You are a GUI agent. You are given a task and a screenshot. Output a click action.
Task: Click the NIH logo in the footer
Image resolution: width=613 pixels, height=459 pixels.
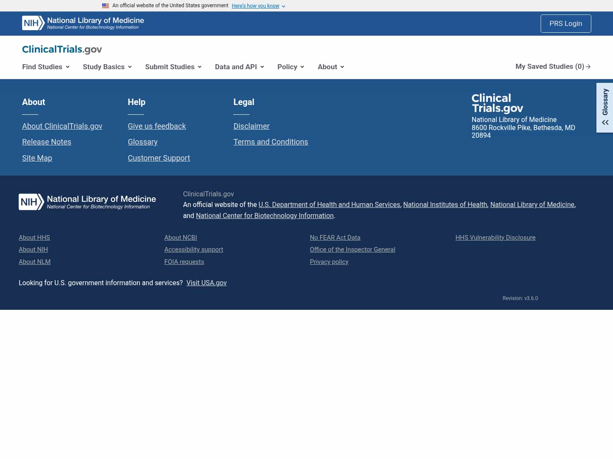87,202
